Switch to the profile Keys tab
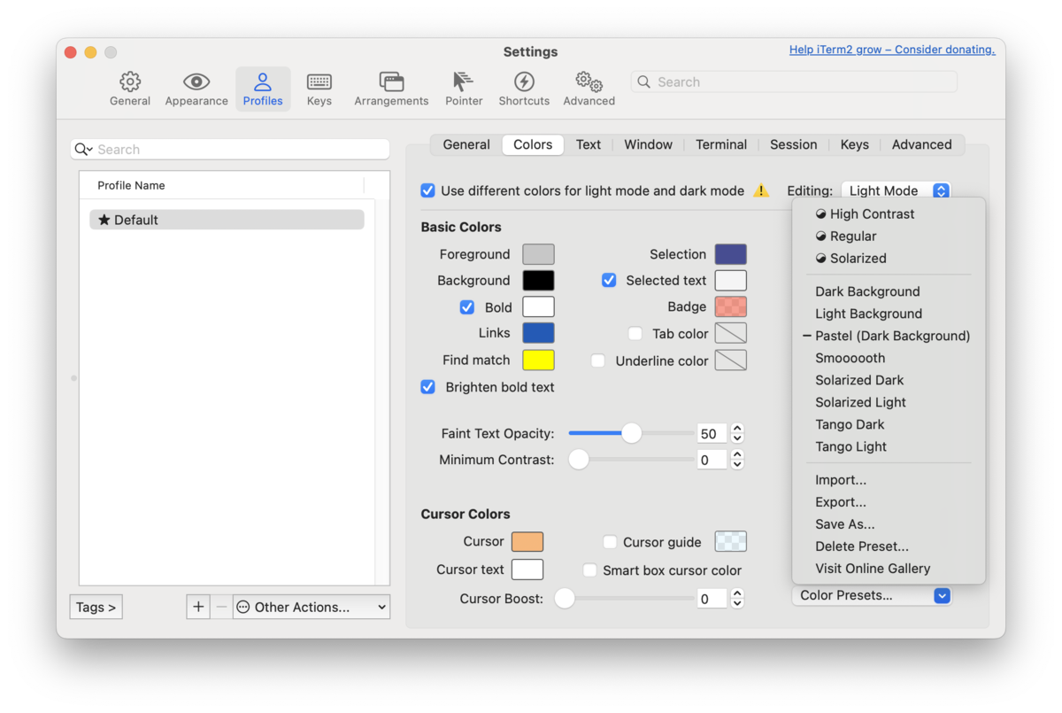Viewport: 1062px width, 713px height. 855,144
